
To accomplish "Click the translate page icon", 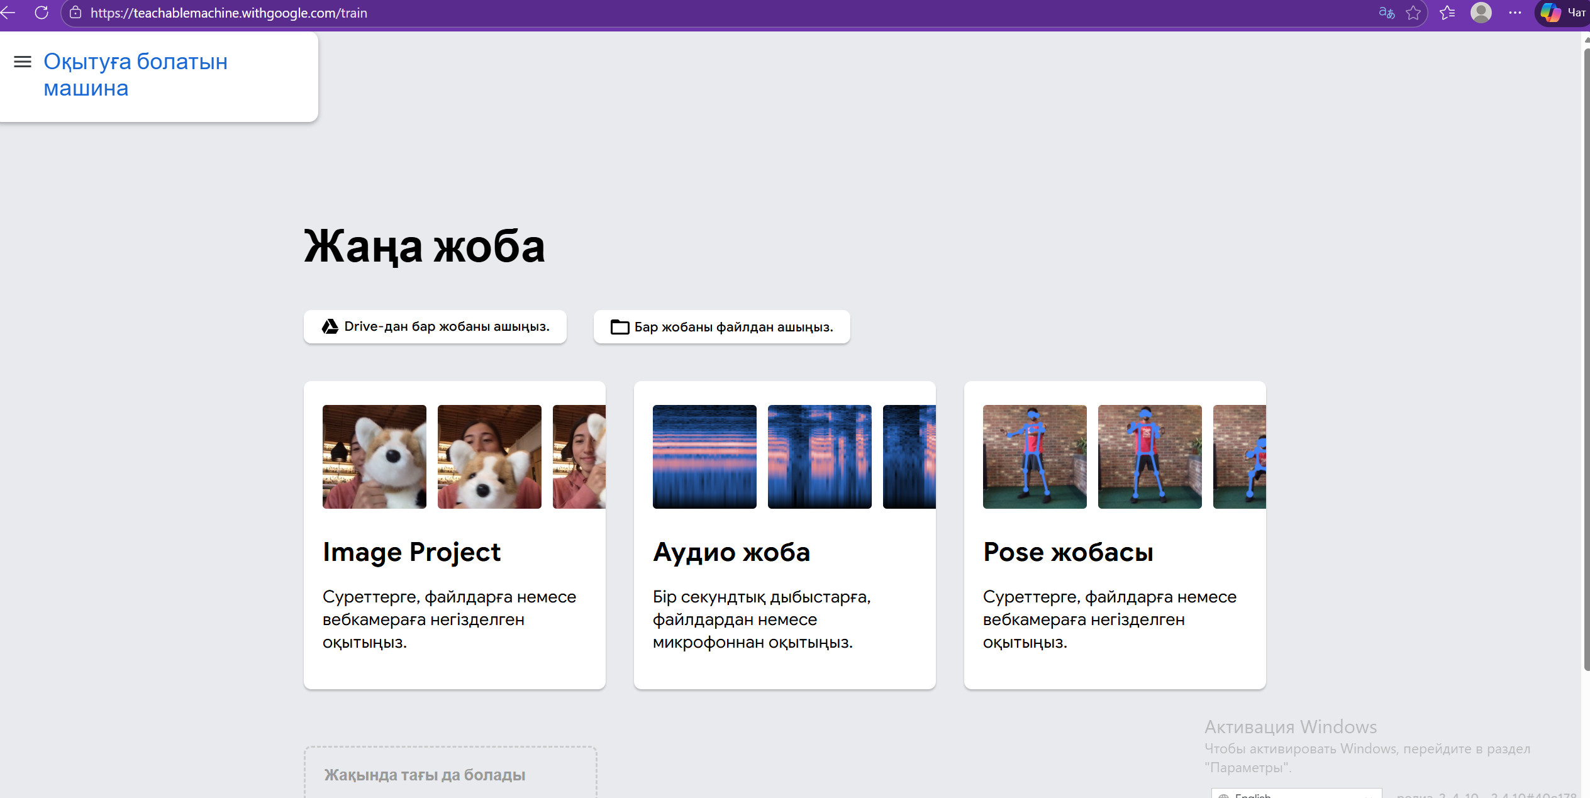I will click(1386, 13).
